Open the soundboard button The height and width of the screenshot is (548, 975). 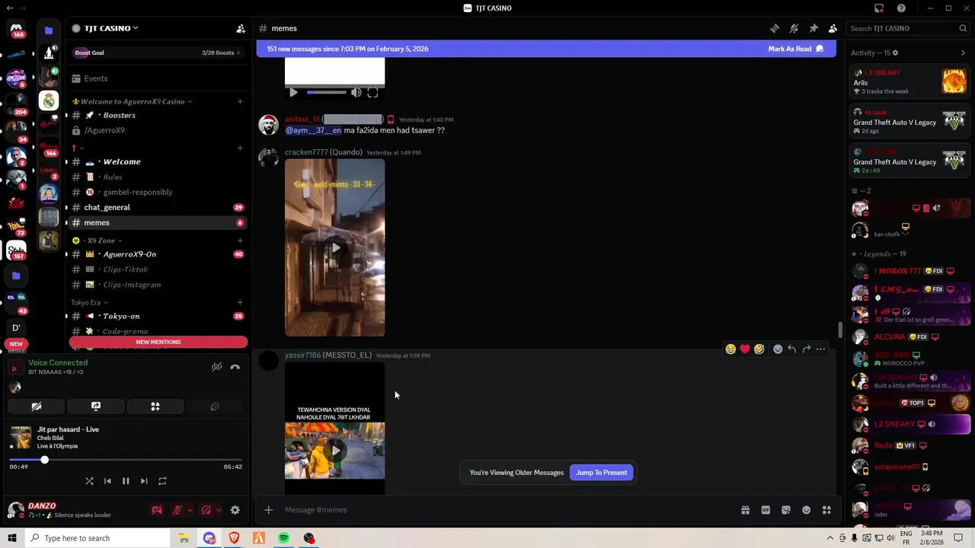[x=215, y=406]
